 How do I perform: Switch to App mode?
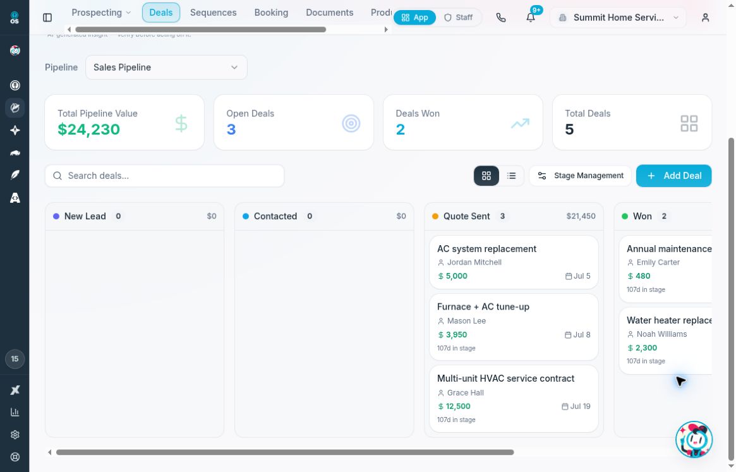(x=414, y=18)
